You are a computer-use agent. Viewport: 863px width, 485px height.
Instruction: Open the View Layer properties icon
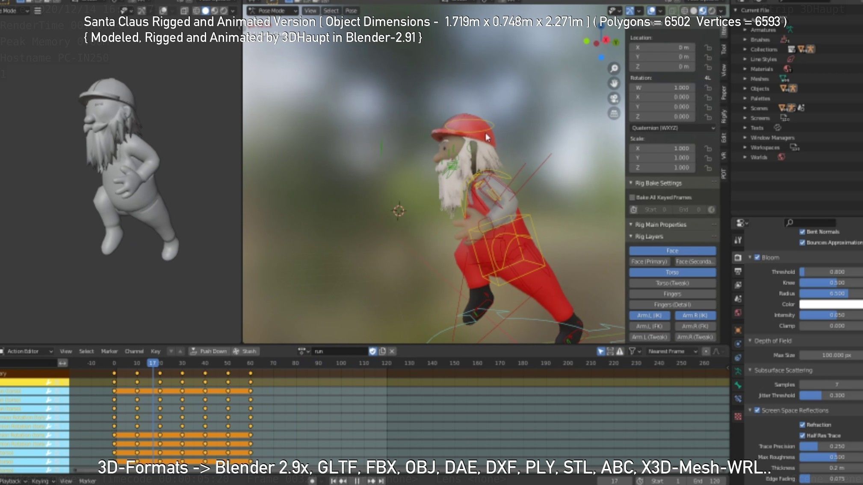pos(738,285)
